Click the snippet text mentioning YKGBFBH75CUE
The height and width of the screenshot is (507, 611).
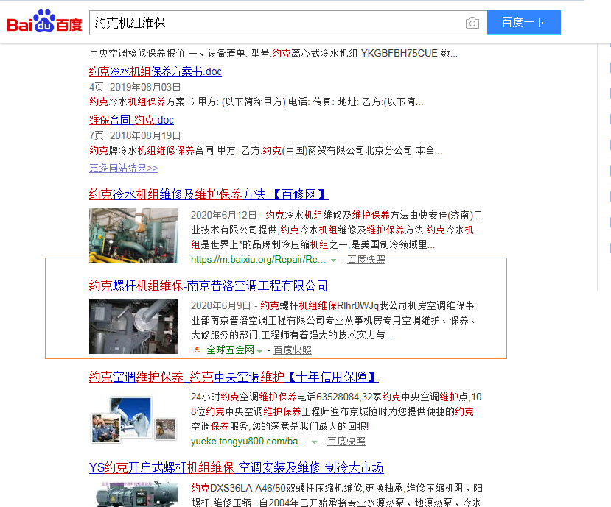tap(273, 53)
